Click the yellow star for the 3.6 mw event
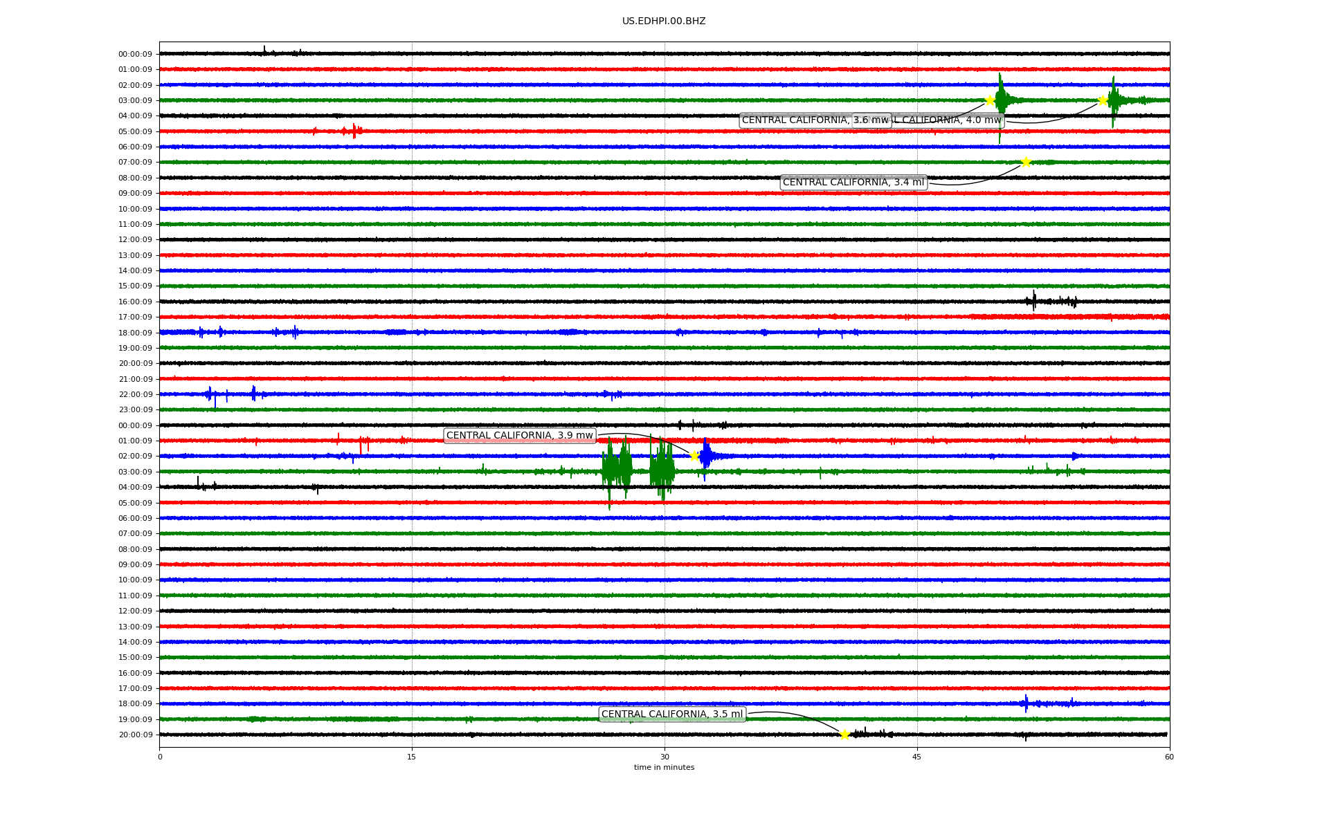 [990, 100]
